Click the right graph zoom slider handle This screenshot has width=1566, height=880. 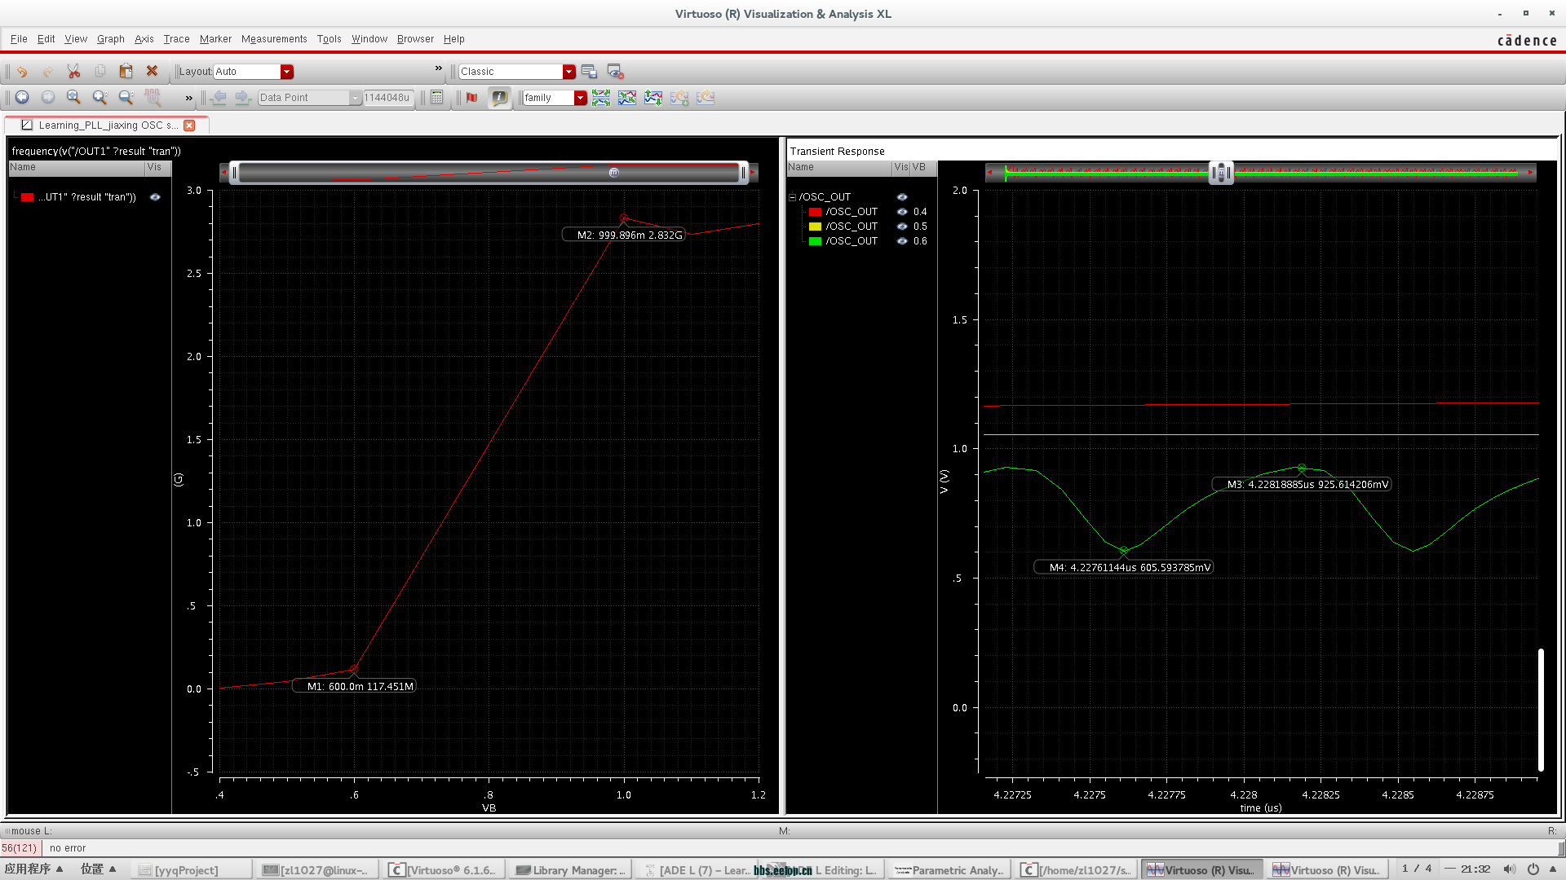point(1221,173)
